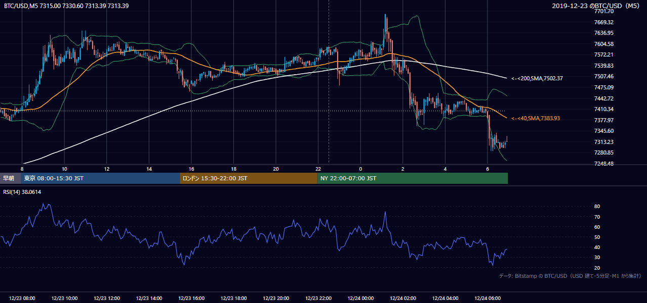
Task: Click the RSI 50 level label
Action: (x=597, y=237)
